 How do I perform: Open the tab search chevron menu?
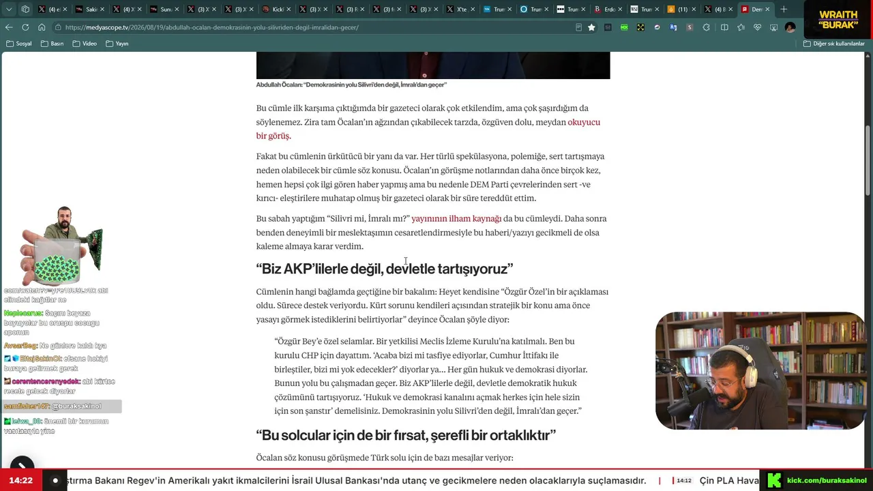click(9, 10)
